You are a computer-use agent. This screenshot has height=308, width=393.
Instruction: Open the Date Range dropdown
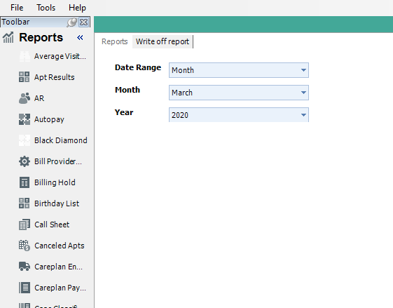tap(239, 70)
